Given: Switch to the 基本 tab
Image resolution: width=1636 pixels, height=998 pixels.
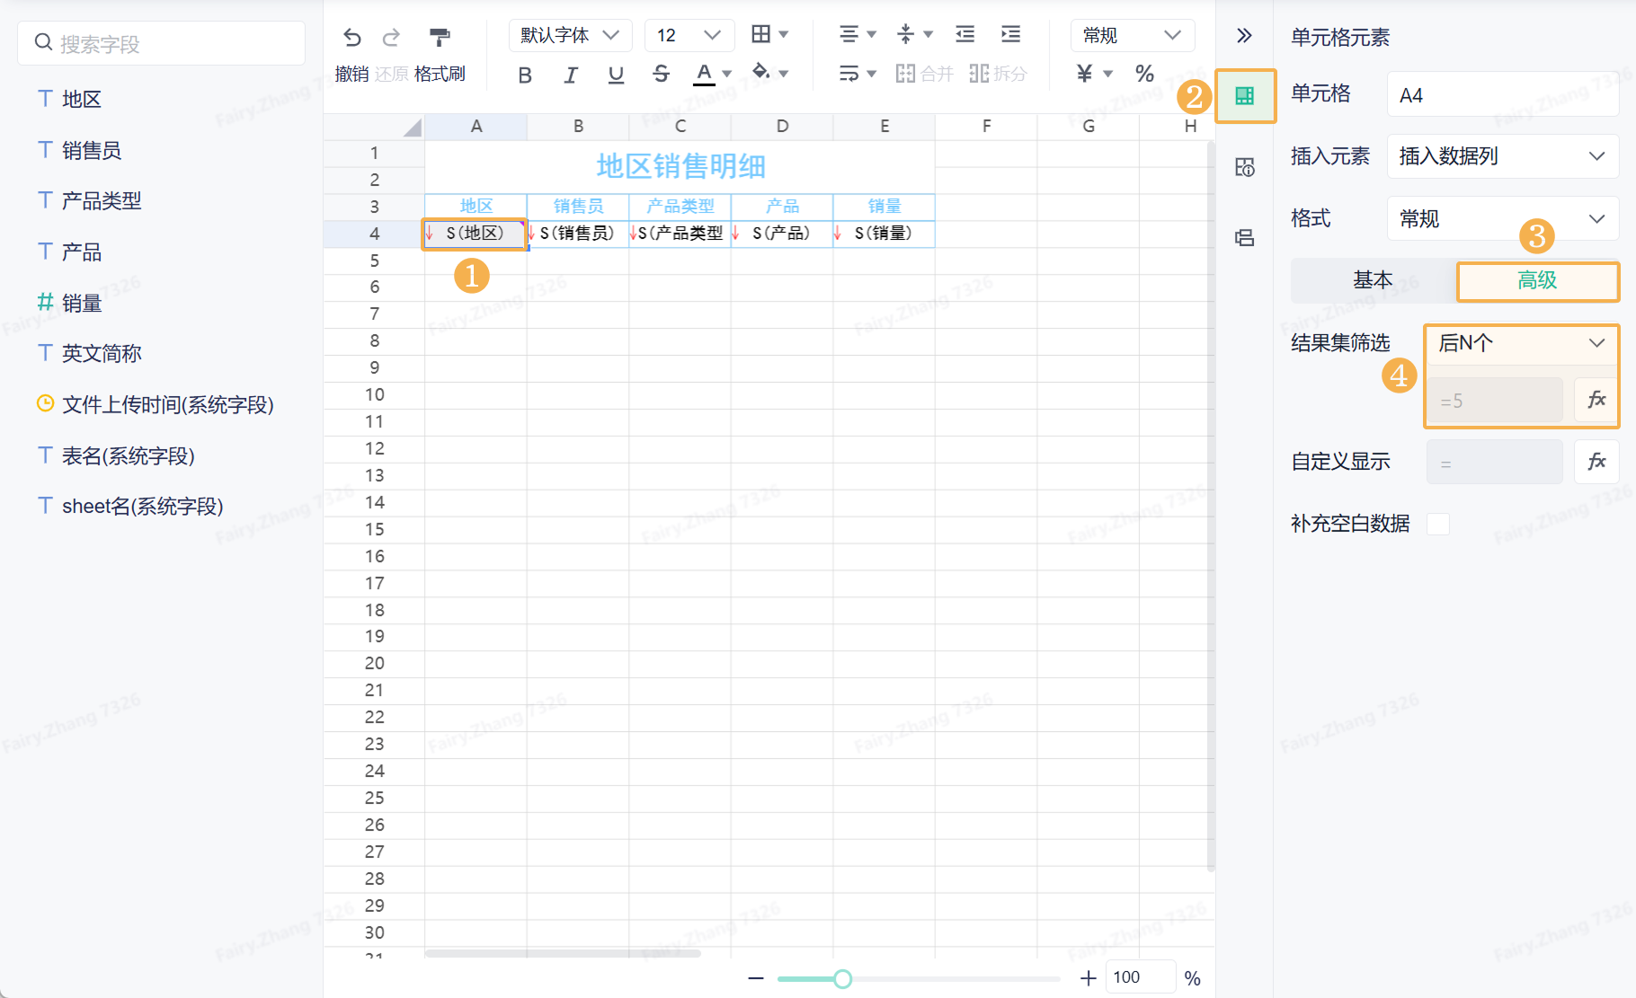Looking at the screenshot, I should [x=1373, y=280].
